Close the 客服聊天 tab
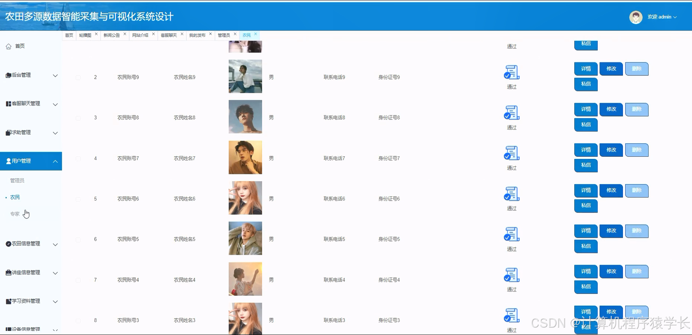 pyautogui.click(x=182, y=34)
